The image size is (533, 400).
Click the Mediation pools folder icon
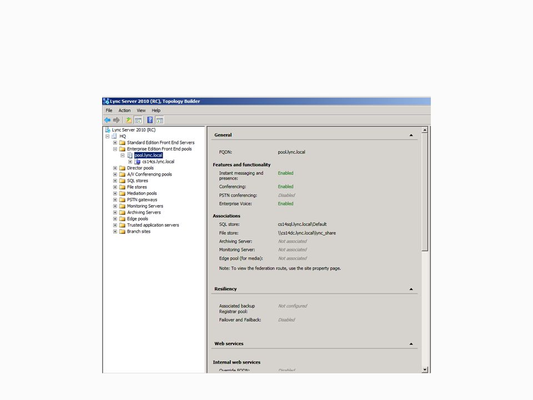coord(122,193)
